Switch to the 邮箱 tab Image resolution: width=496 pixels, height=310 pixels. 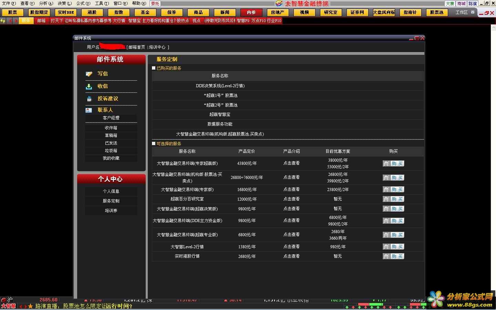(x=42, y=21)
